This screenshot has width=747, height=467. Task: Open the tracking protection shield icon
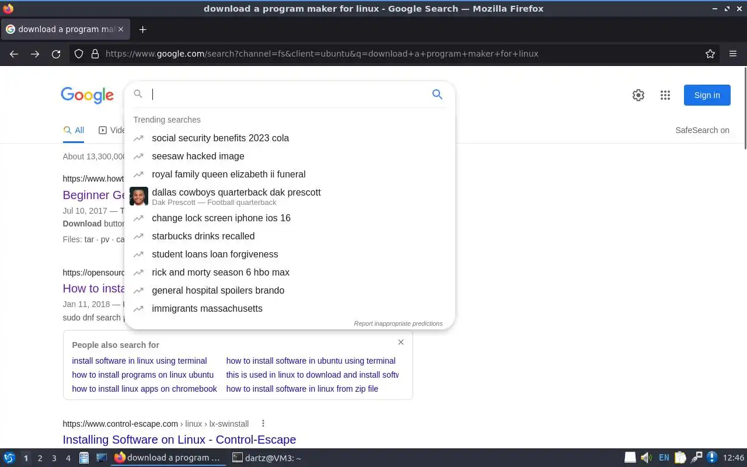[x=79, y=54]
